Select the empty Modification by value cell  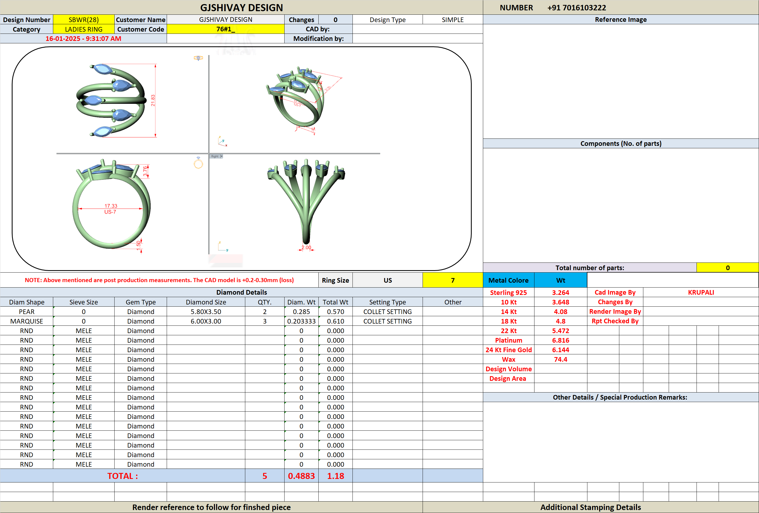click(418, 38)
